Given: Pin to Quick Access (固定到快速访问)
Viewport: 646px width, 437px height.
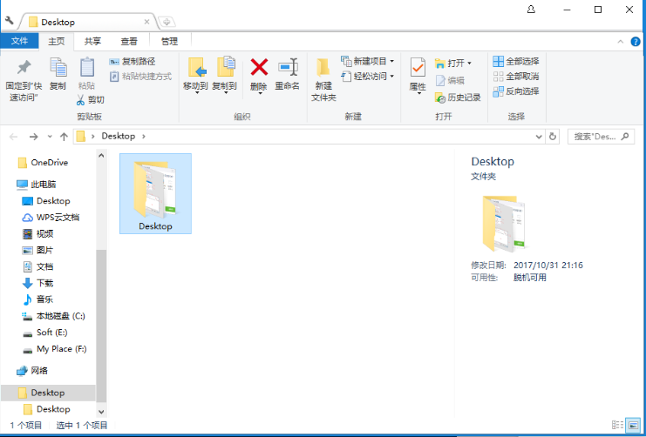Looking at the screenshot, I should tap(24, 80).
